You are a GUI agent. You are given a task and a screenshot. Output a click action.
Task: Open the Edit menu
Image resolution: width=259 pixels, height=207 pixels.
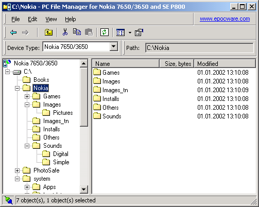click(32, 19)
